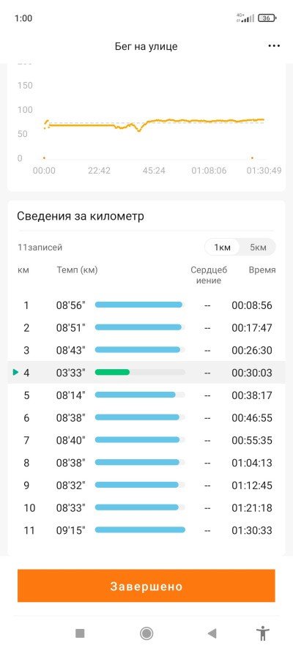The height and width of the screenshot is (651, 293).
Task: Tap the 45:24 time label on chart axis
Action: pos(154,171)
